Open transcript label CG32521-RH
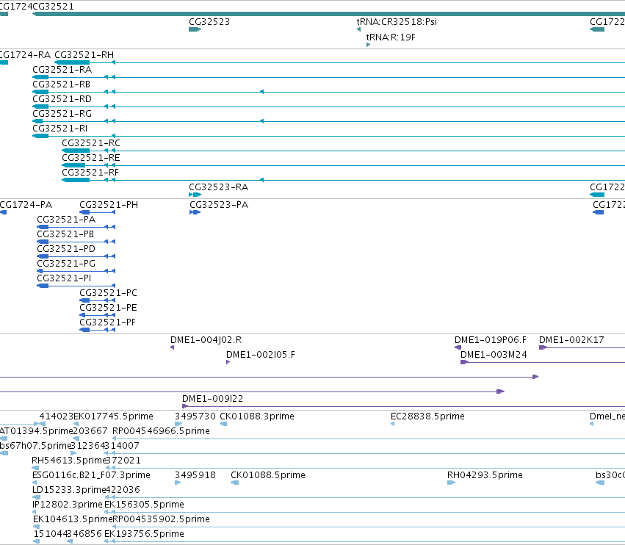625x545 pixels. tap(84, 55)
